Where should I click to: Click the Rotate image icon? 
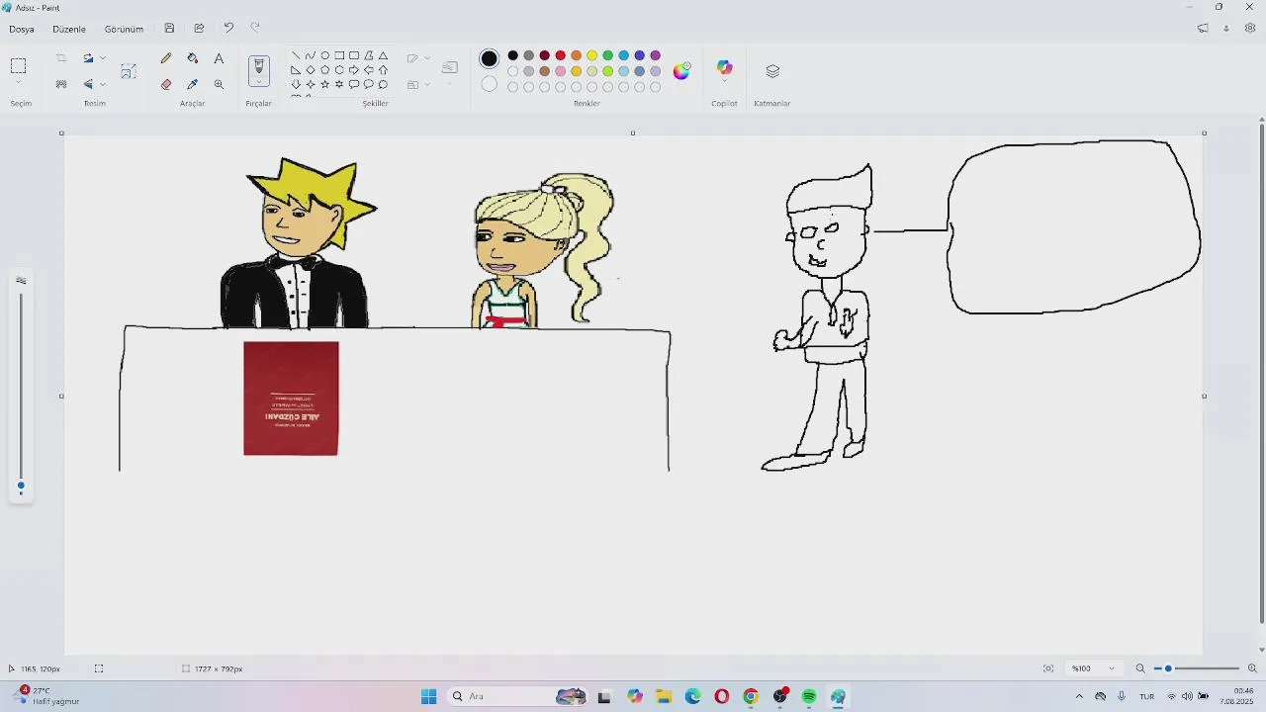pos(88,58)
